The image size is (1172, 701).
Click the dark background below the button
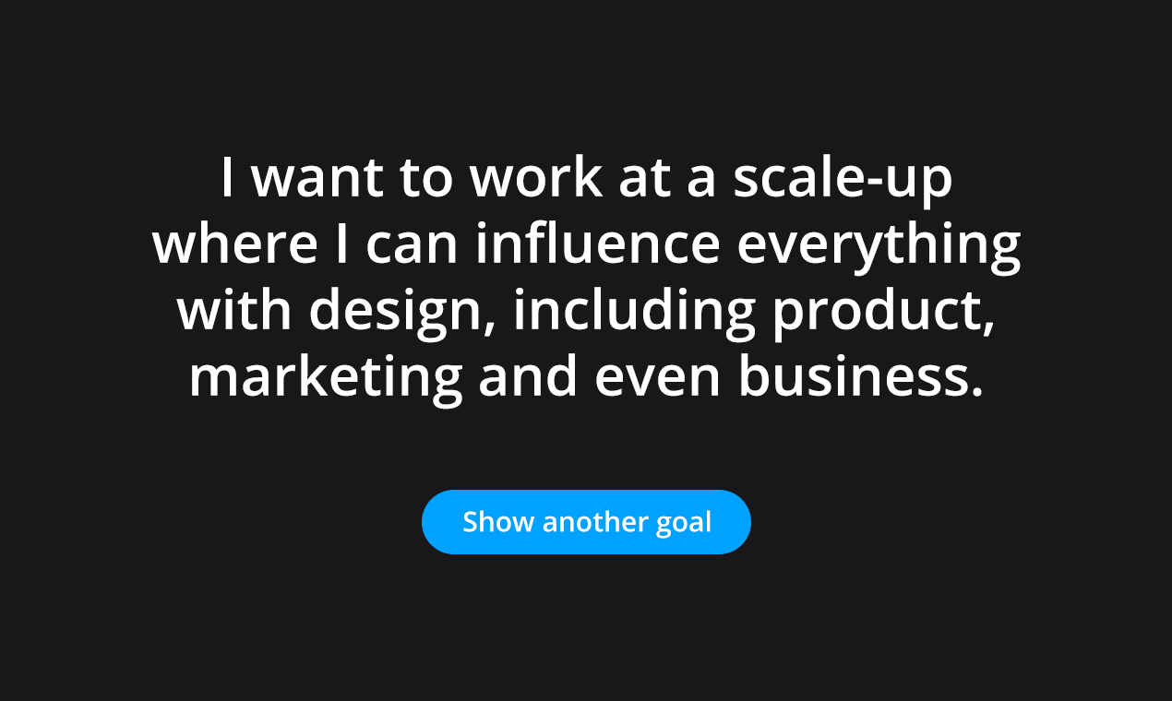pyautogui.click(x=586, y=627)
